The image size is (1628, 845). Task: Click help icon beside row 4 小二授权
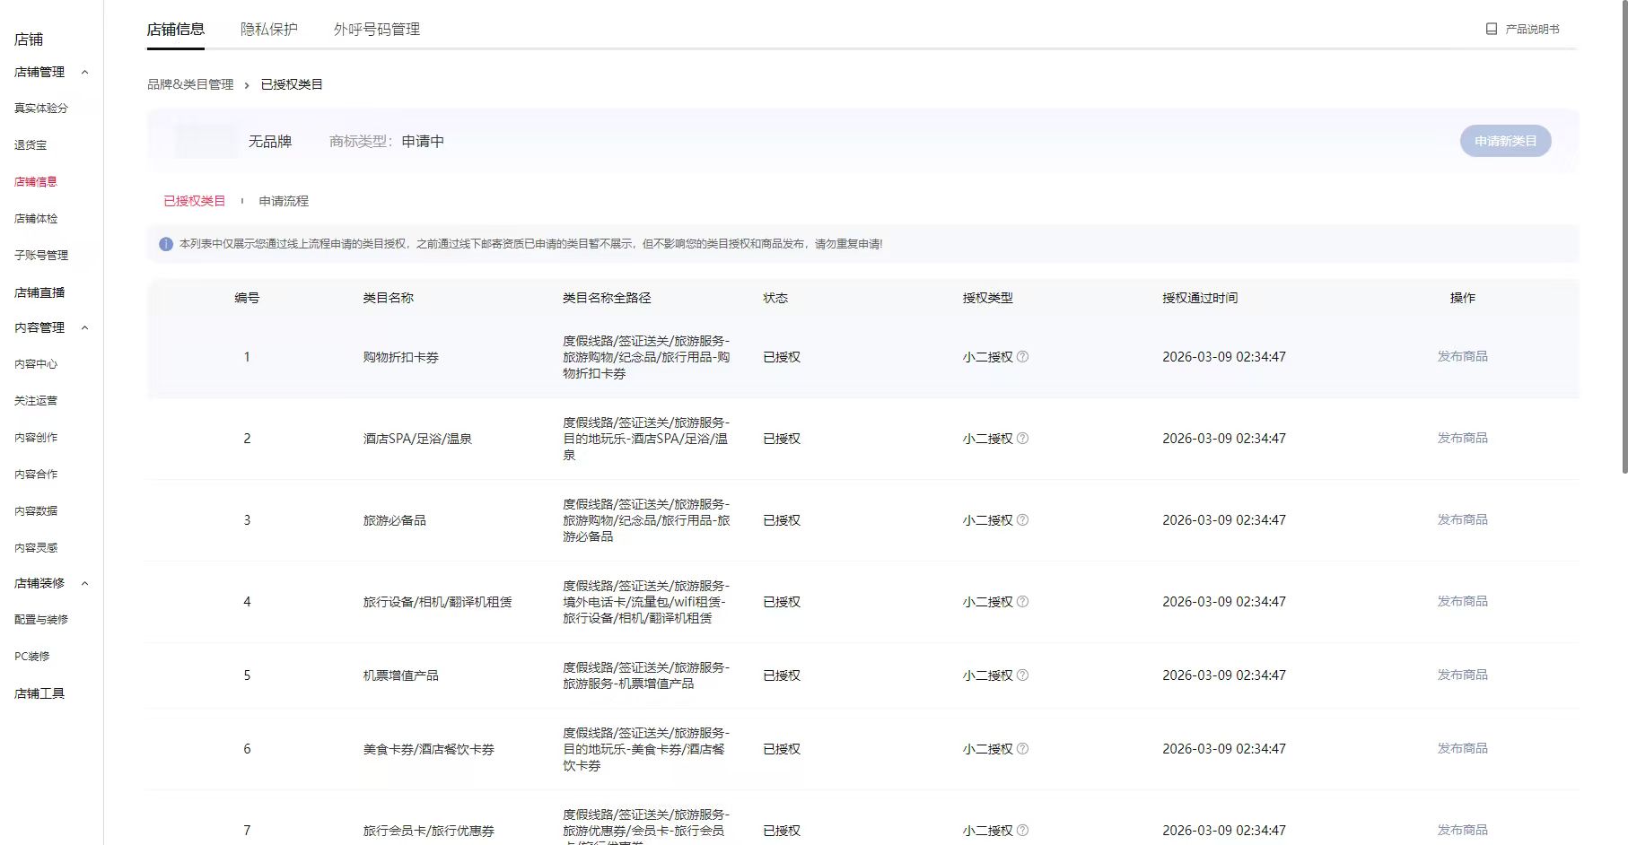tap(1022, 602)
